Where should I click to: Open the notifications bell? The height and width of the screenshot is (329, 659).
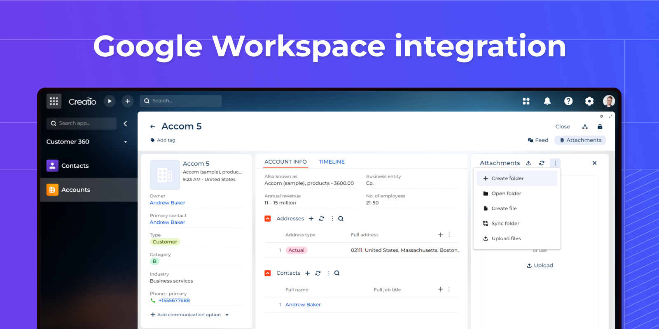(547, 101)
